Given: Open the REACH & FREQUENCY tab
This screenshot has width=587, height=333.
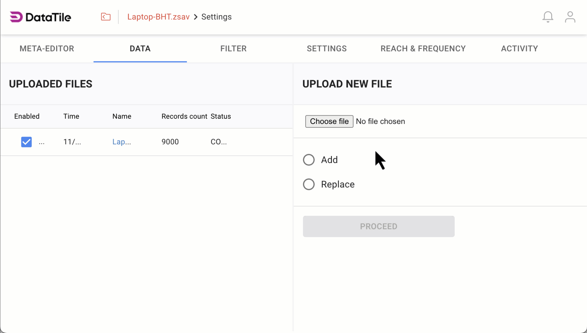Looking at the screenshot, I should (423, 48).
